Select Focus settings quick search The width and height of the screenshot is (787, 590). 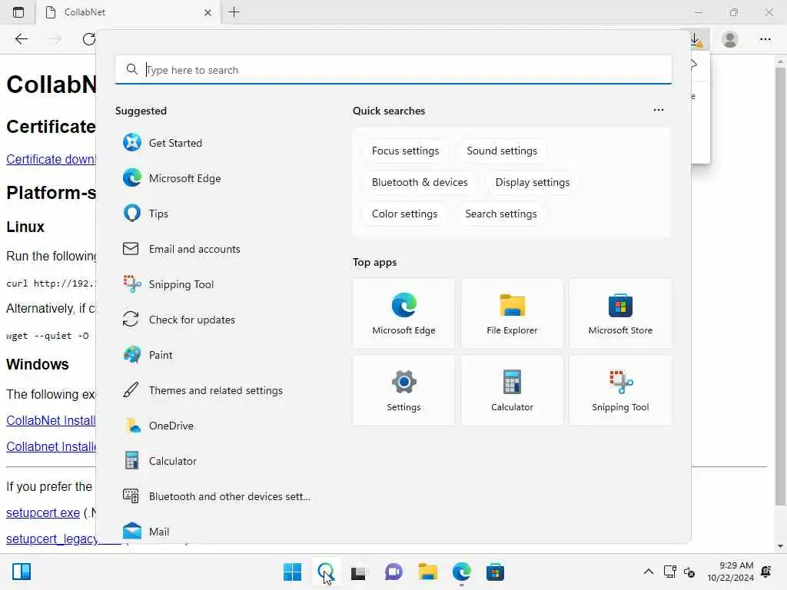pyautogui.click(x=406, y=151)
